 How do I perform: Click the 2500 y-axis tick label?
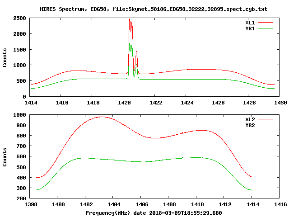(19, 18)
